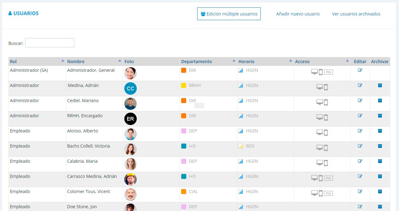
Task: Edit the Administrador, General user
Action: [360, 70]
